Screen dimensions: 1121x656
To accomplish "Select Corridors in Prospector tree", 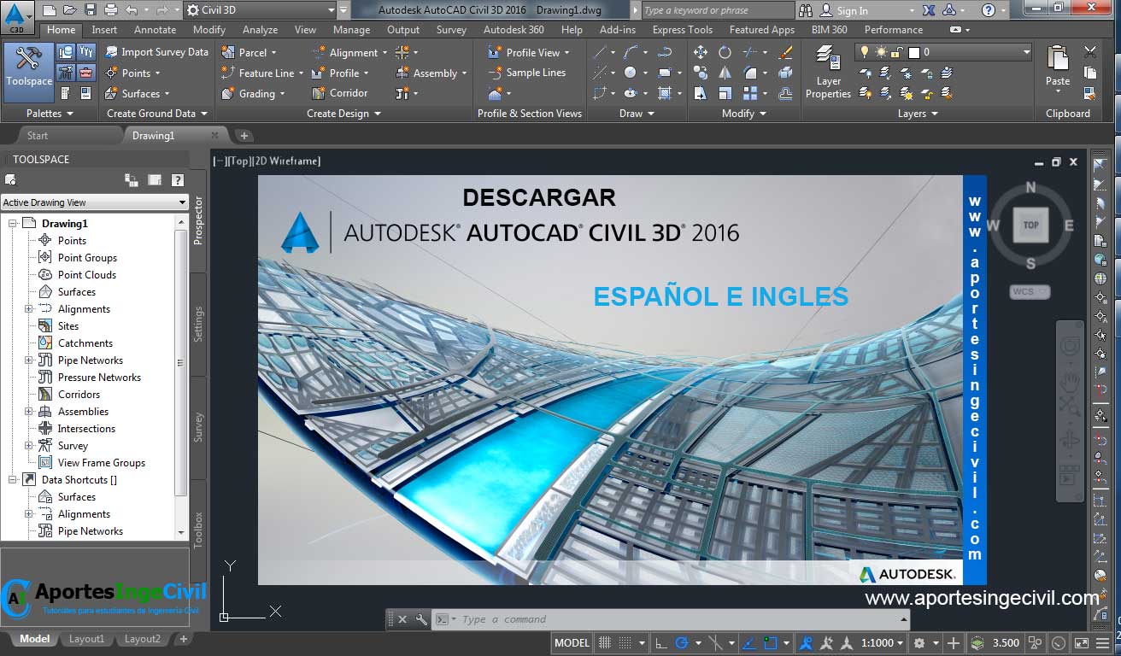I will coord(79,394).
